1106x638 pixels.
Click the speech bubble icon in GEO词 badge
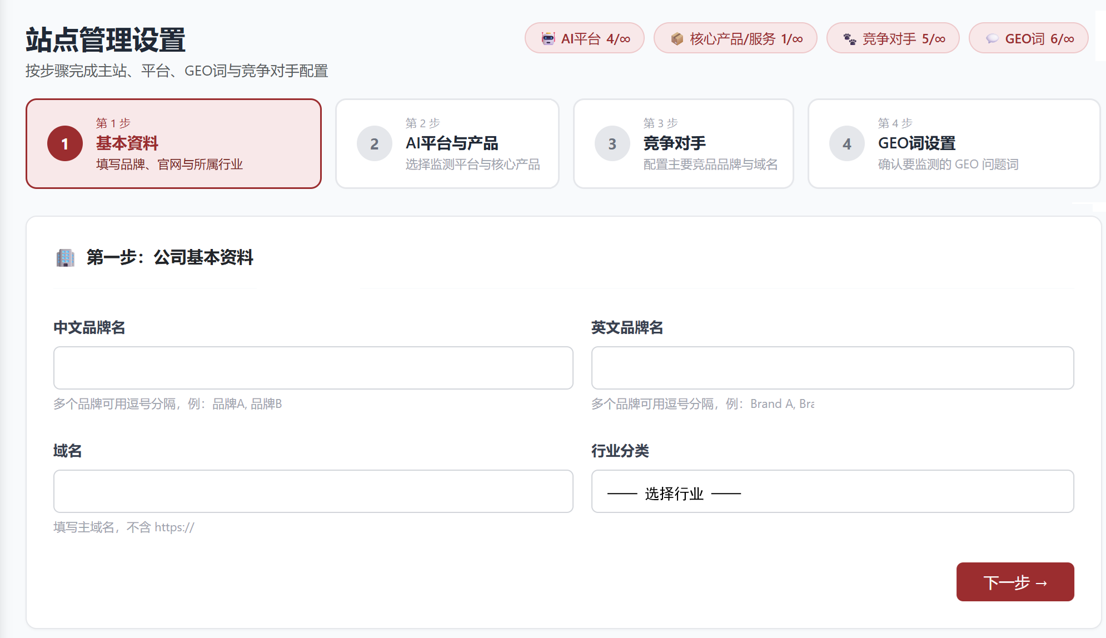pos(992,39)
